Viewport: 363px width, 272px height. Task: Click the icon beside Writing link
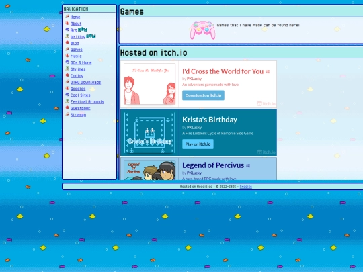coord(67,36)
